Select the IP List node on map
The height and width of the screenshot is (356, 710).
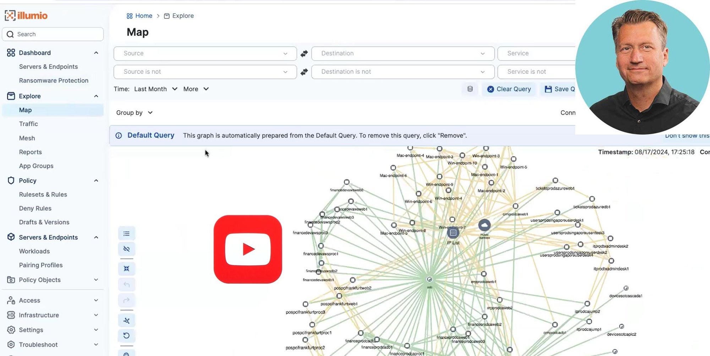(x=453, y=233)
